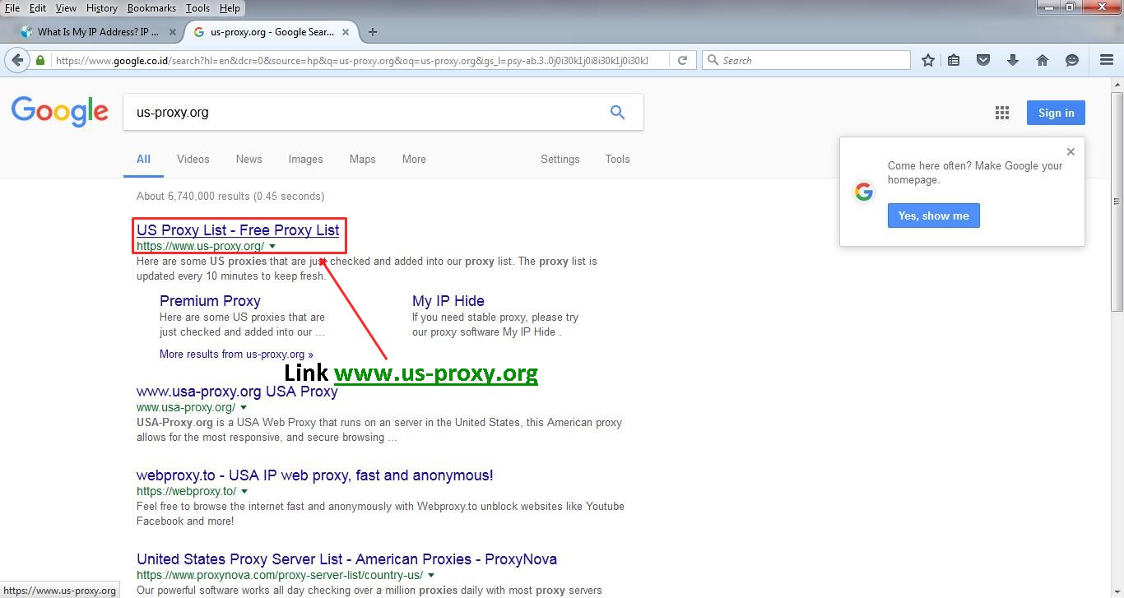This screenshot has width=1124, height=598.
Task: Expand dropdown arrow beside proxynova.com URL
Action: (431, 576)
